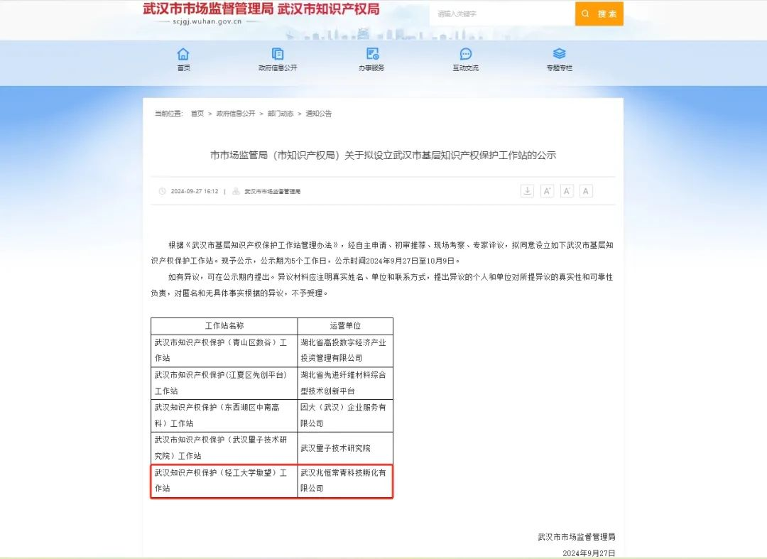This screenshot has height=559, width=767.
Task: Reset font size with plain A icon
Action: 585,191
